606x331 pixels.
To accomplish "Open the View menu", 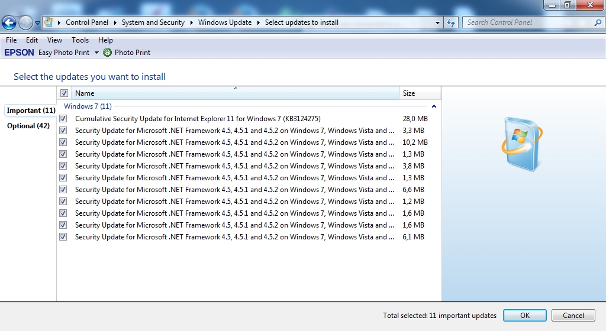I will coord(54,40).
